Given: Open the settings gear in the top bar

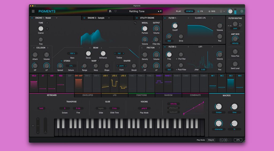Looking at the screenshot, I should [x=242, y=11].
